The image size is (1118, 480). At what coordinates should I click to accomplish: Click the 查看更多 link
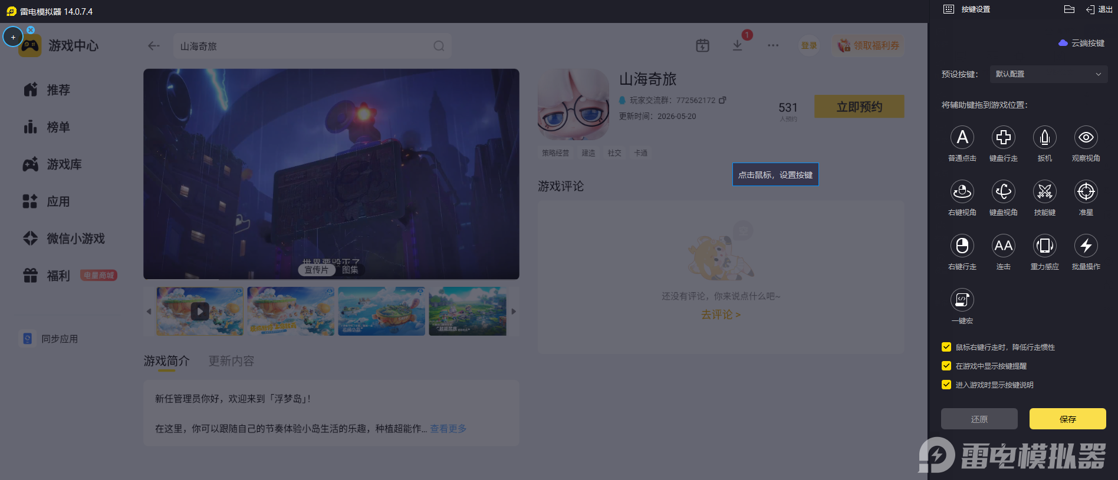coord(448,429)
